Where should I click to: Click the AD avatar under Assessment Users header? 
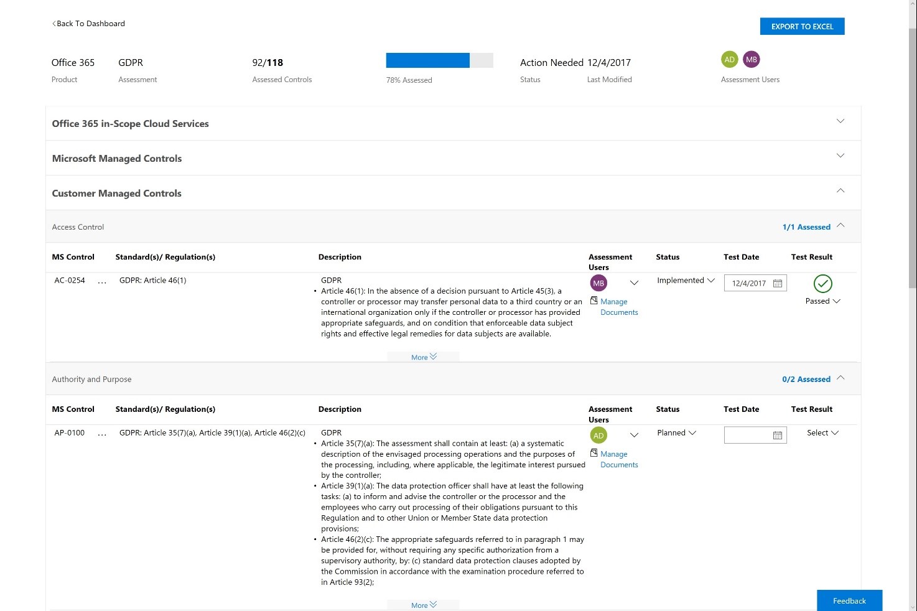click(729, 59)
